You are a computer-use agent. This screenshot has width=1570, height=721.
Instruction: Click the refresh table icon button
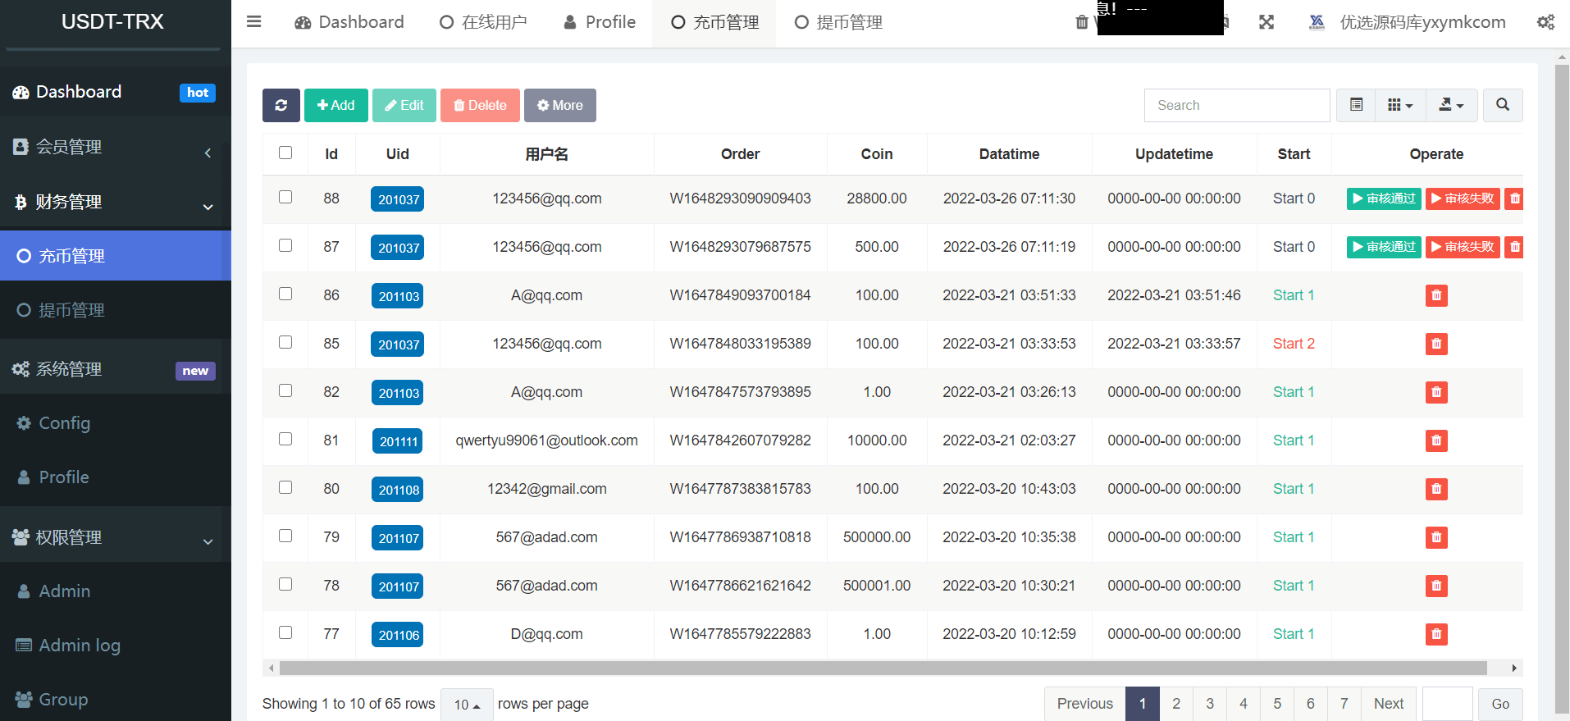(x=281, y=105)
